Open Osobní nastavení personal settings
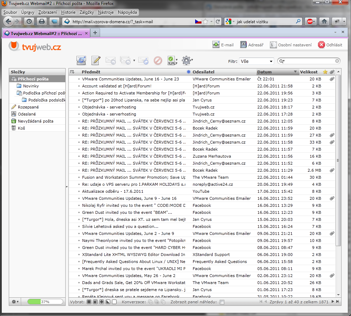The image size is (351, 316). (x=291, y=45)
